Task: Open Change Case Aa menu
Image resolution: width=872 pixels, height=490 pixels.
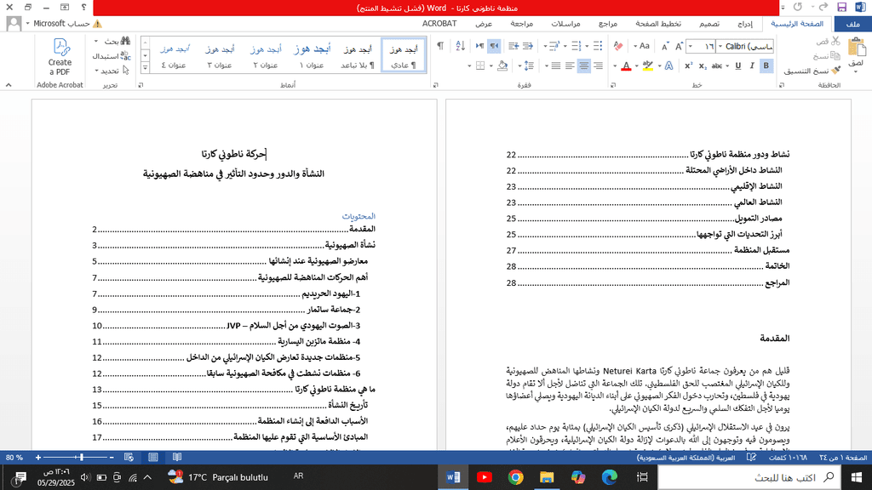Action: pyautogui.click(x=642, y=46)
